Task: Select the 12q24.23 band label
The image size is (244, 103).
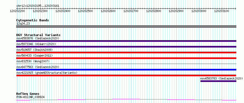Action: click(x=23, y=23)
